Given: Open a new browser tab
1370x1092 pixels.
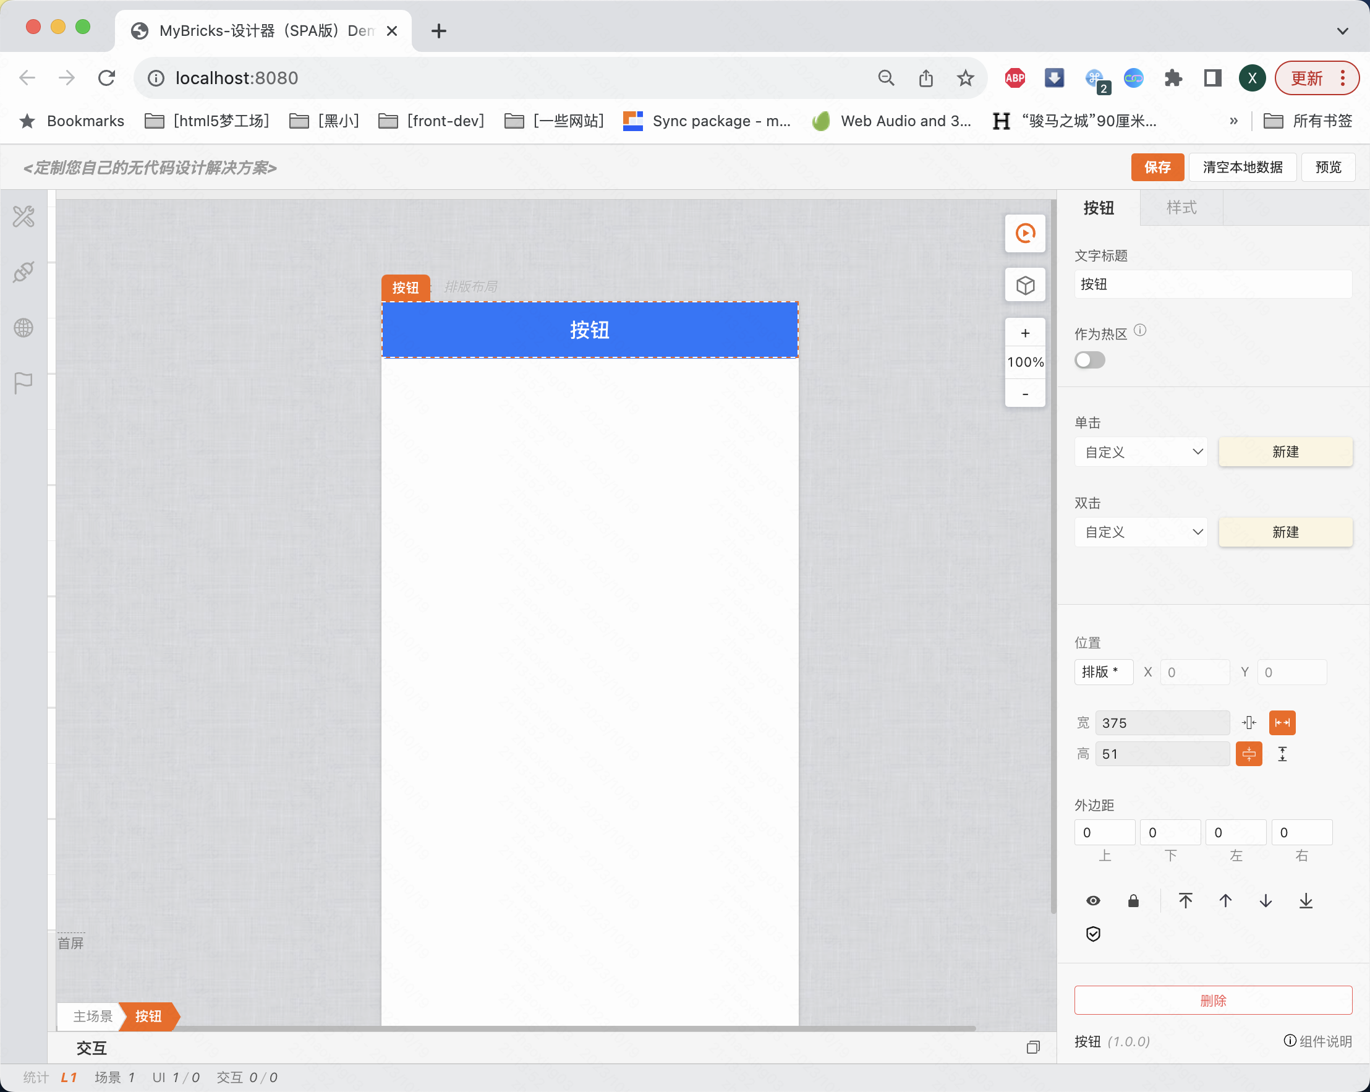Looking at the screenshot, I should 438,30.
